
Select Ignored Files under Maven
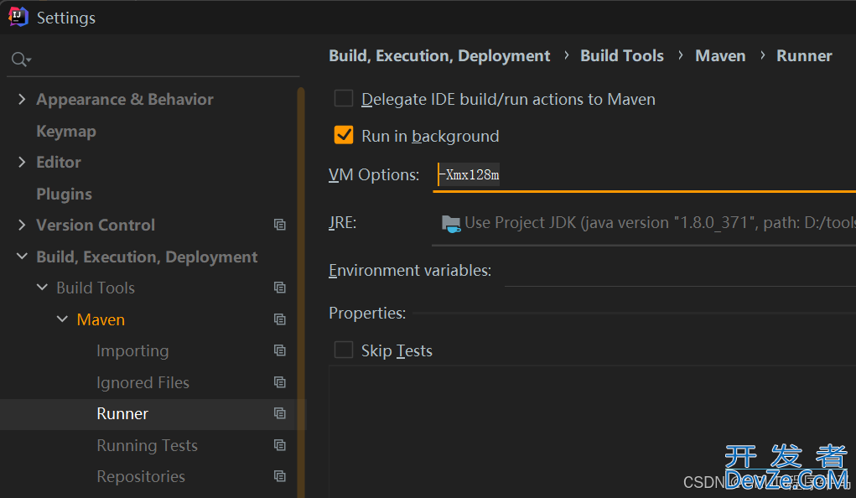(143, 382)
